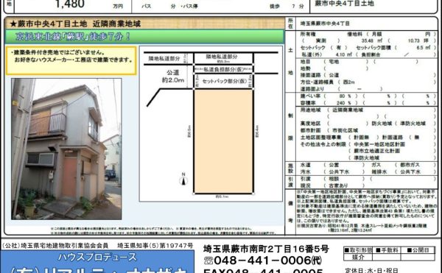This screenshot has height=273, width=442.
Task: Click the 媒介 cell under 取引形態
Action: click(x=358, y=257)
